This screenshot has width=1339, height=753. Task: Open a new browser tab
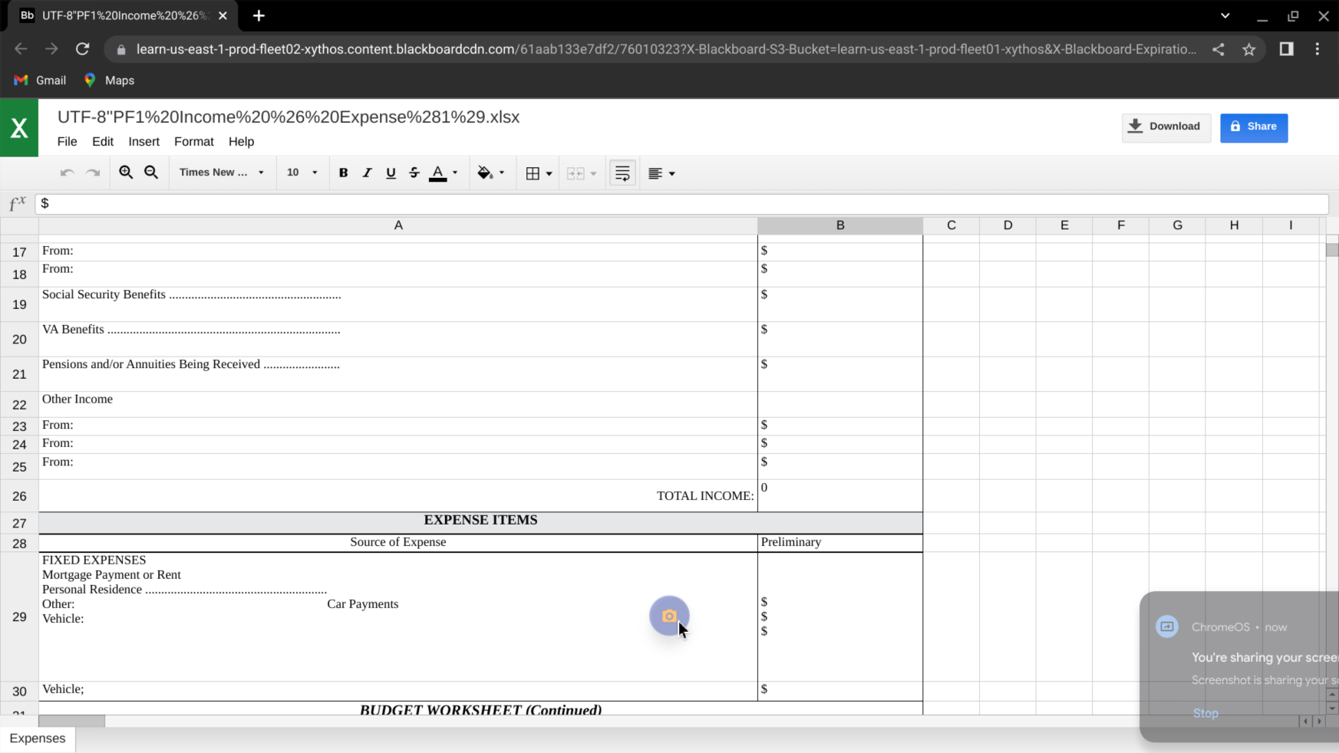tap(259, 15)
